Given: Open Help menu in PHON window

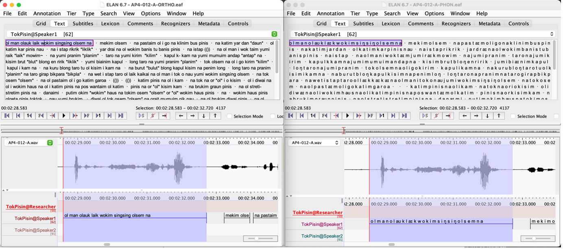Looking at the screenshot, I should coord(482,13).
